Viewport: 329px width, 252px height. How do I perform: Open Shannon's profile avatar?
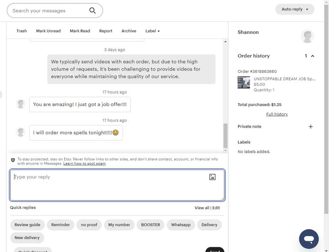pyautogui.click(x=307, y=36)
